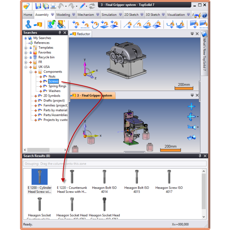Viewport: 230px width, 230px height.
Task: Select the Recycle bin tree item
Action: 46,57
